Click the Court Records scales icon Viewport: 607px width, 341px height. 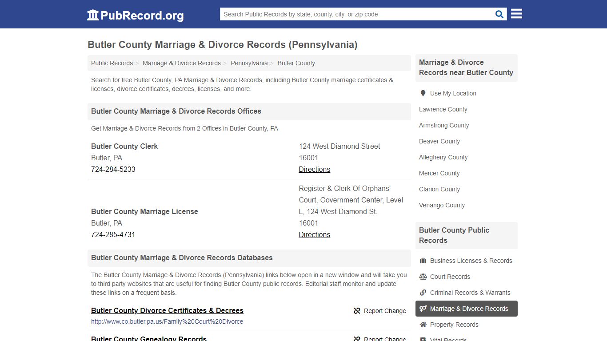[423, 277]
